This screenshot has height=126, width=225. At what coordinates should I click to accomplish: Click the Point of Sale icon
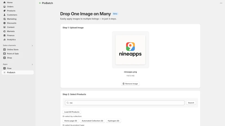click(x=4, y=54)
